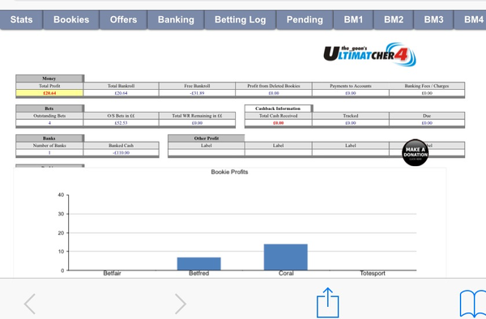Click the Other Profit section header
Viewport: 486px width, 319px height.
click(207, 138)
